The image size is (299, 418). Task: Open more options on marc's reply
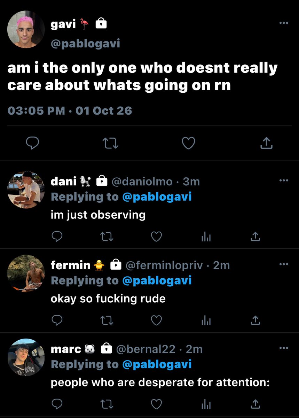point(284,348)
